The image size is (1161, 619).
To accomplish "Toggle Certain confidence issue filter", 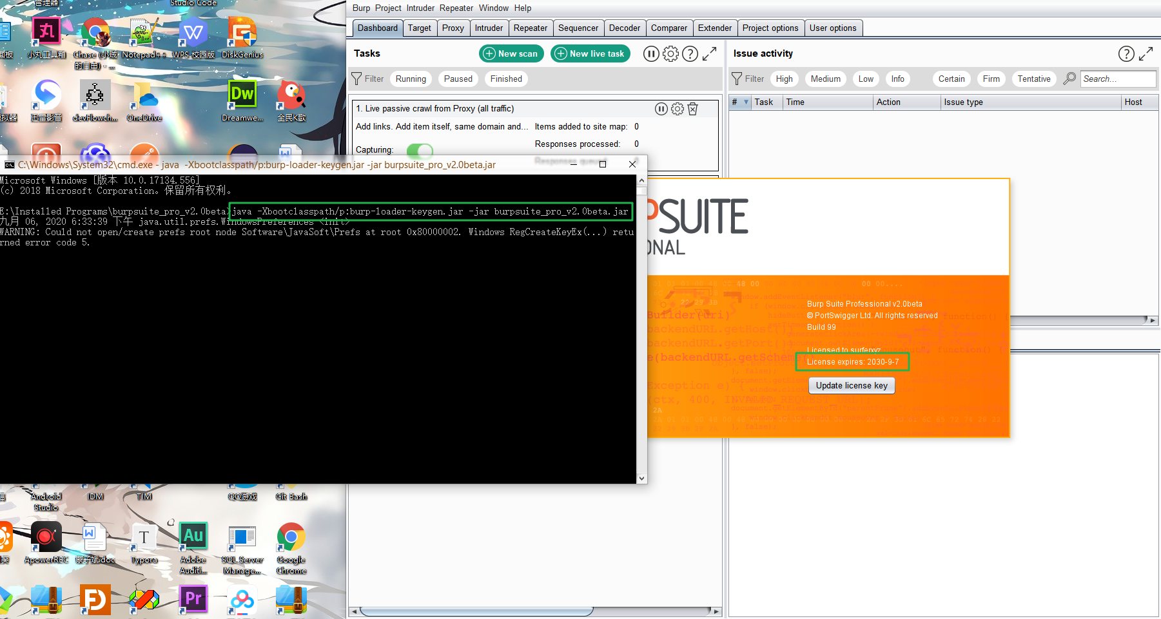I will (x=951, y=79).
